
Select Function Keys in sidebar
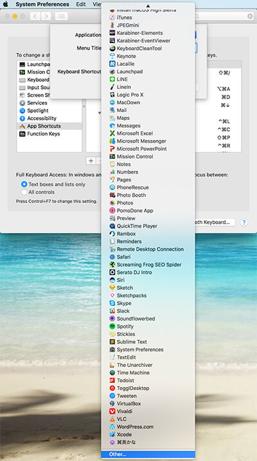(49, 133)
